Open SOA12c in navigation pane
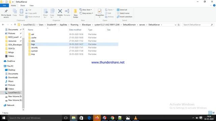 click(x=11, y=48)
